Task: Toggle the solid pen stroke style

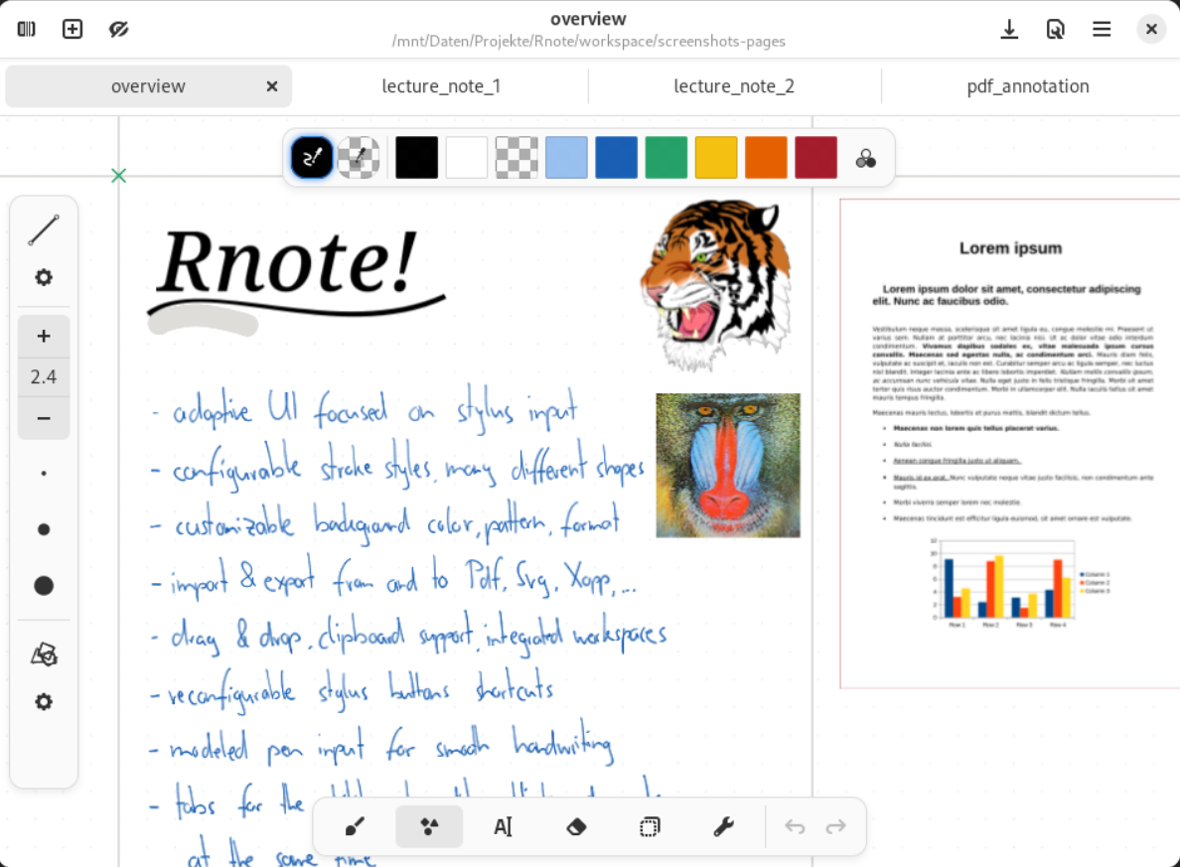Action: click(311, 157)
